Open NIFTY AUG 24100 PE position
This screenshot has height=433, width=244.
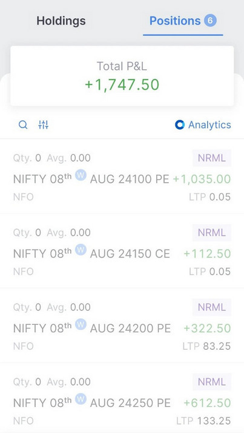[x=122, y=176]
